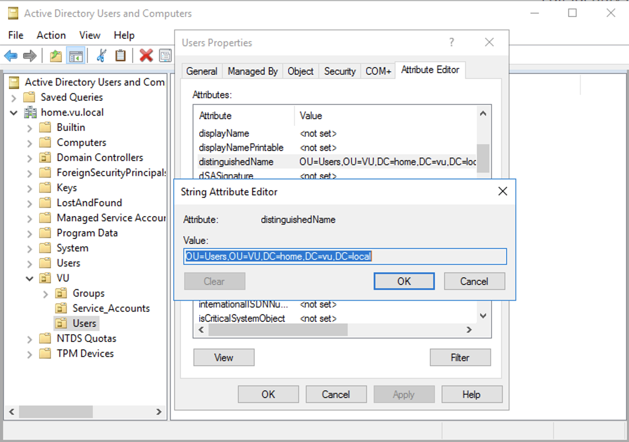This screenshot has width=629, height=442.
Task: Click the View button under attributes list
Action: [x=224, y=357]
